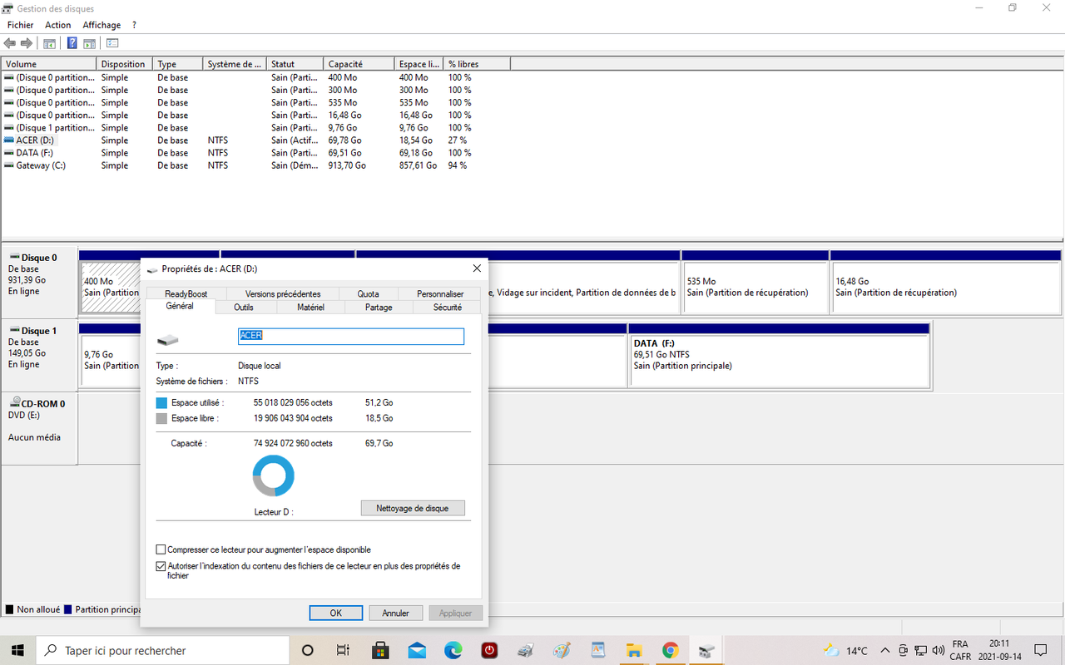Select the DATA (F:) partition on Disque 1
Image resolution: width=1065 pixels, height=665 pixels.
pyautogui.click(x=779, y=356)
